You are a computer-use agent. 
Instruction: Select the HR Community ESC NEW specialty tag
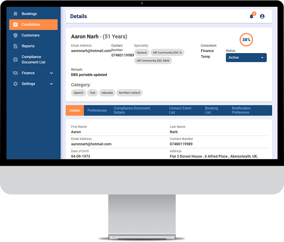pyautogui.click(x=153, y=60)
